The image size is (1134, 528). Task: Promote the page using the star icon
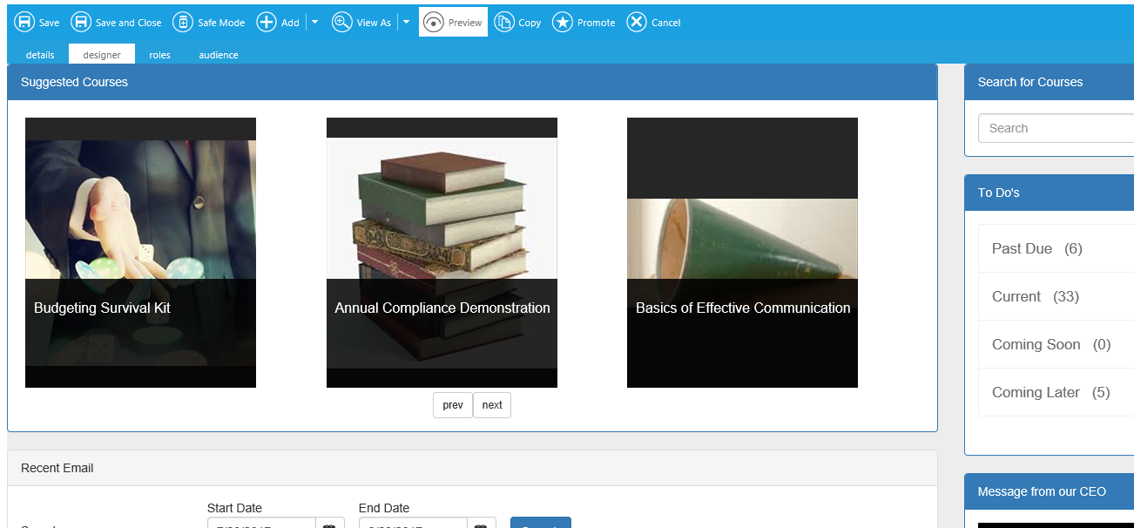pyautogui.click(x=564, y=23)
